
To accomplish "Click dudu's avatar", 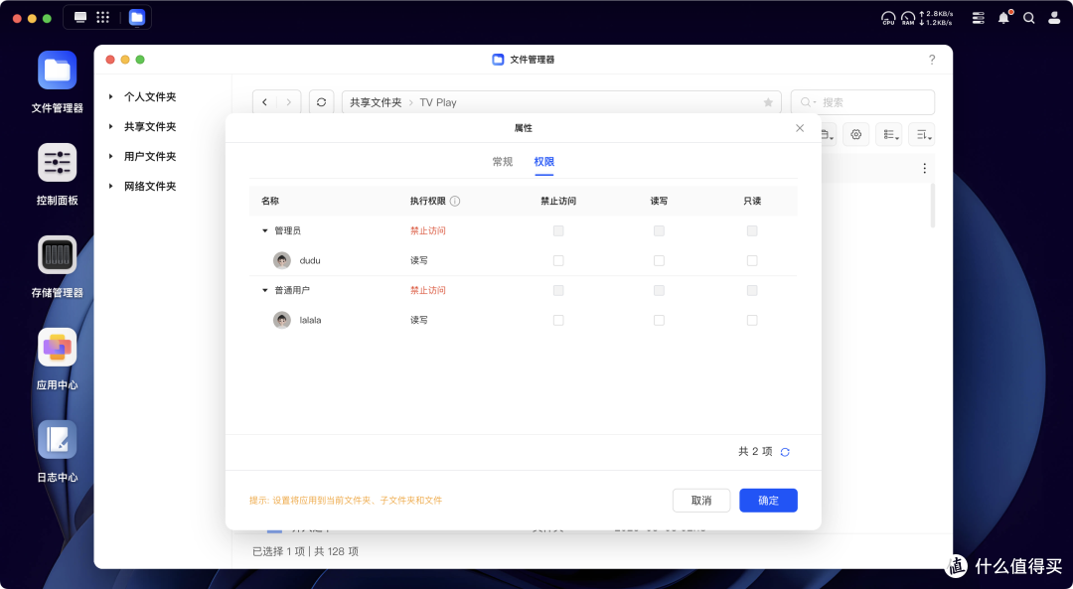I will coord(282,260).
